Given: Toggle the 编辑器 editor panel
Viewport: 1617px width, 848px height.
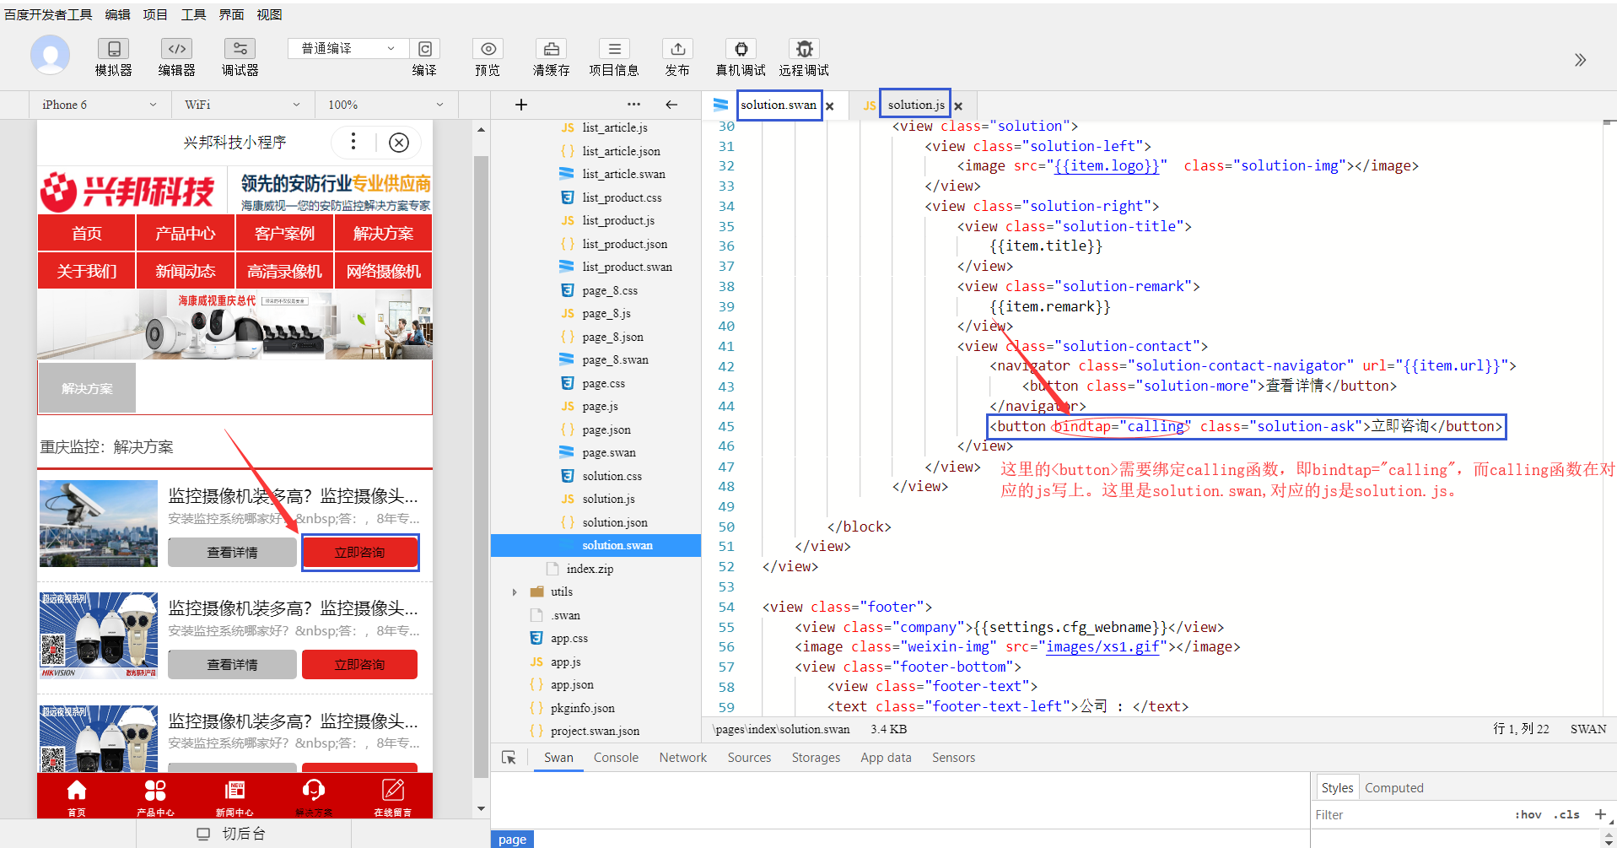Looking at the screenshot, I should [176, 50].
